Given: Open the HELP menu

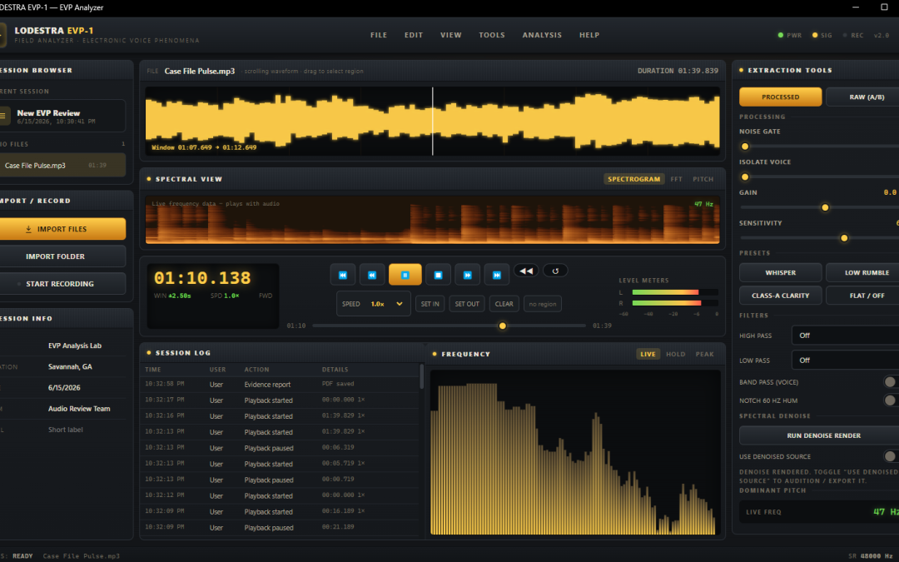Looking at the screenshot, I should [589, 35].
